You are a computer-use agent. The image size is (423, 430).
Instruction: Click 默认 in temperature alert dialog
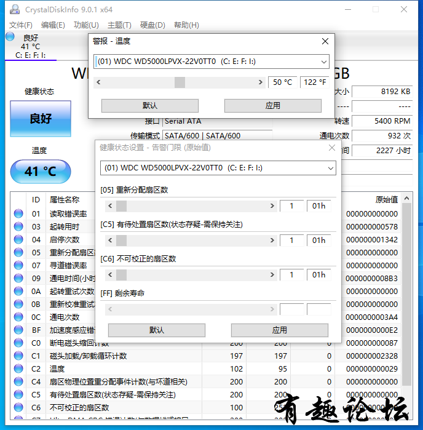coord(150,106)
